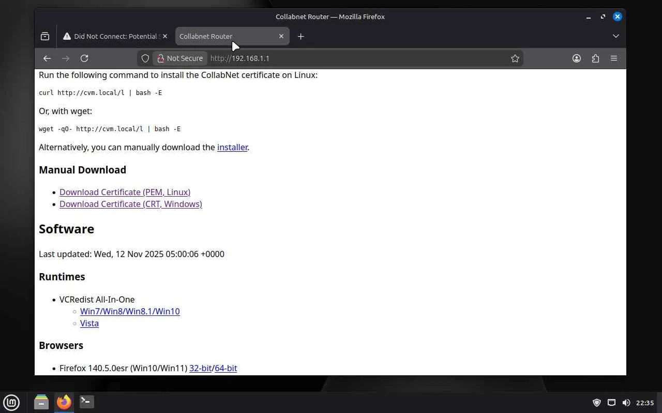Click the Not Secure connection indicator
662x413 pixels.
180,58
